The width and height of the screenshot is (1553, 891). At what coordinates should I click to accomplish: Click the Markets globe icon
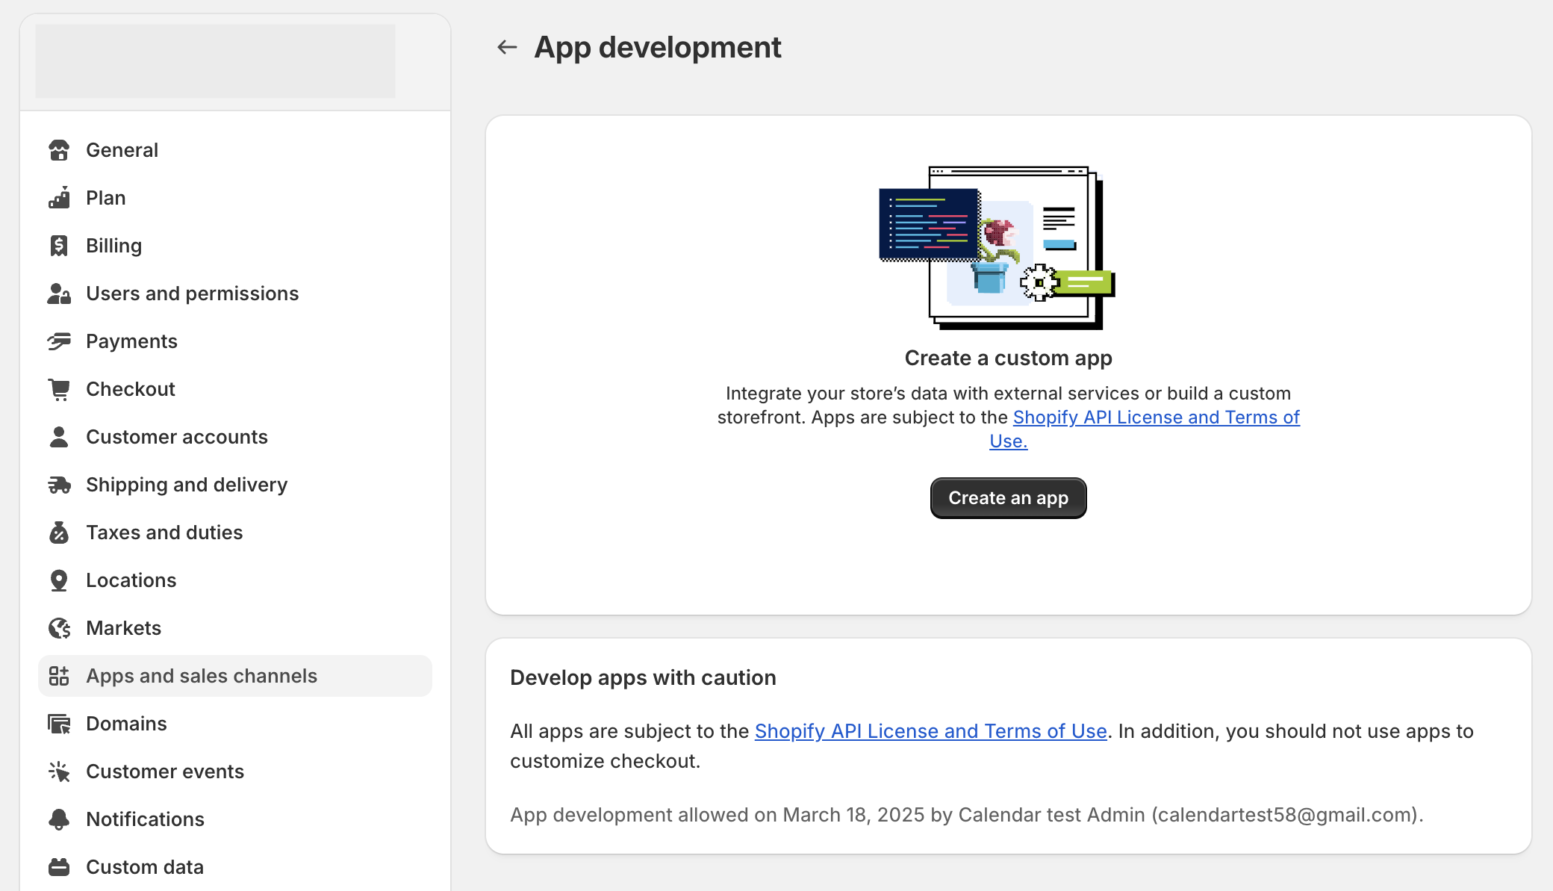coord(59,628)
